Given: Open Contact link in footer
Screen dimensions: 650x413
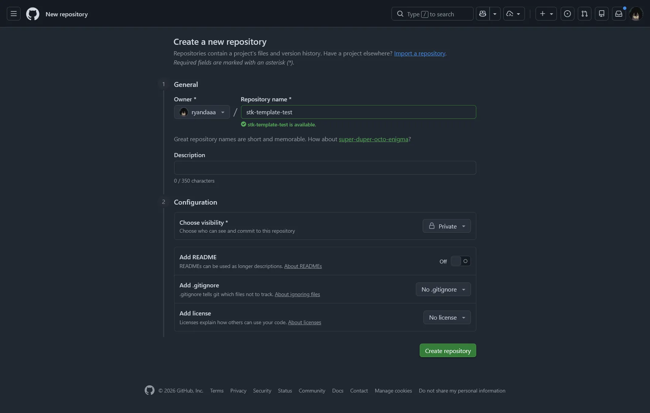Looking at the screenshot, I should pyautogui.click(x=359, y=391).
